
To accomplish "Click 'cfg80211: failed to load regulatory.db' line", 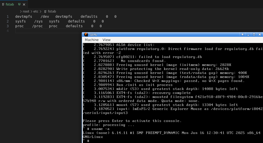I will click(142, 57).
